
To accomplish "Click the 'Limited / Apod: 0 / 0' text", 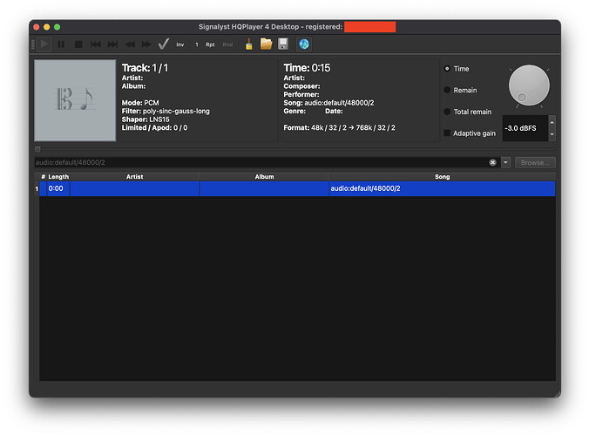I will click(154, 128).
